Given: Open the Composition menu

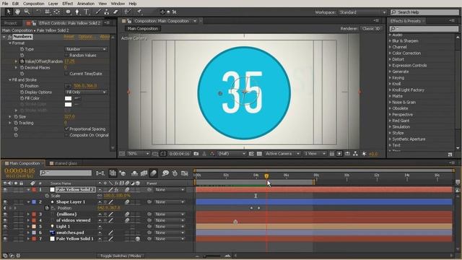Looking at the screenshot, I should pyautogui.click(x=34, y=4).
